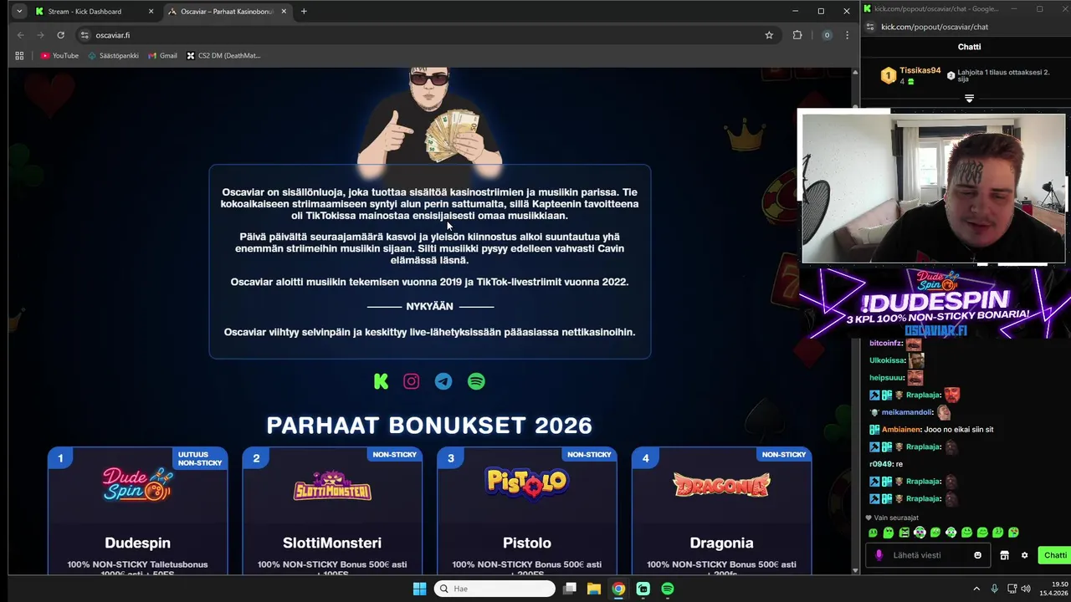Close the Oscaviar tab
The height and width of the screenshot is (602, 1071).
pos(284,12)
